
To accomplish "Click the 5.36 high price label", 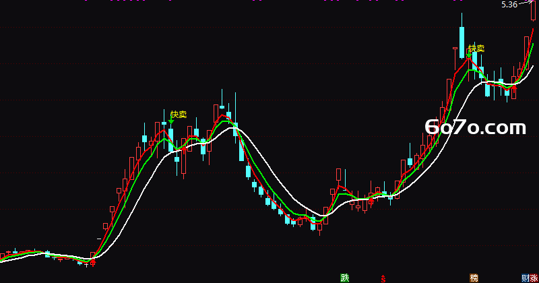I will (509, 5).
